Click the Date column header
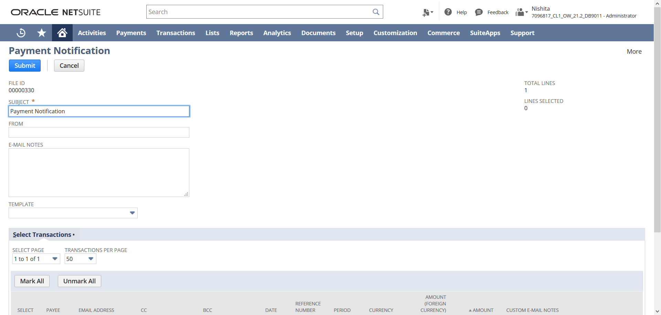 click(x=271, y=310)
